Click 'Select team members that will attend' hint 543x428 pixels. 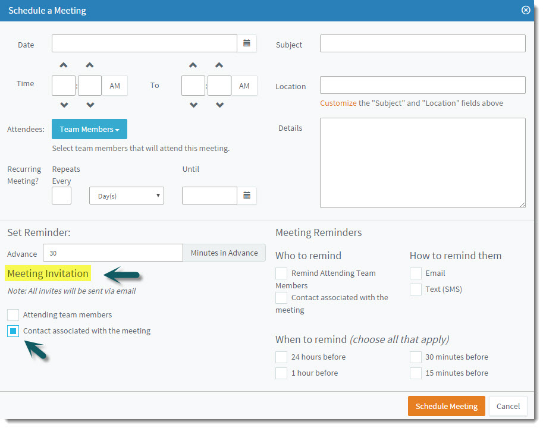[140, 149]
